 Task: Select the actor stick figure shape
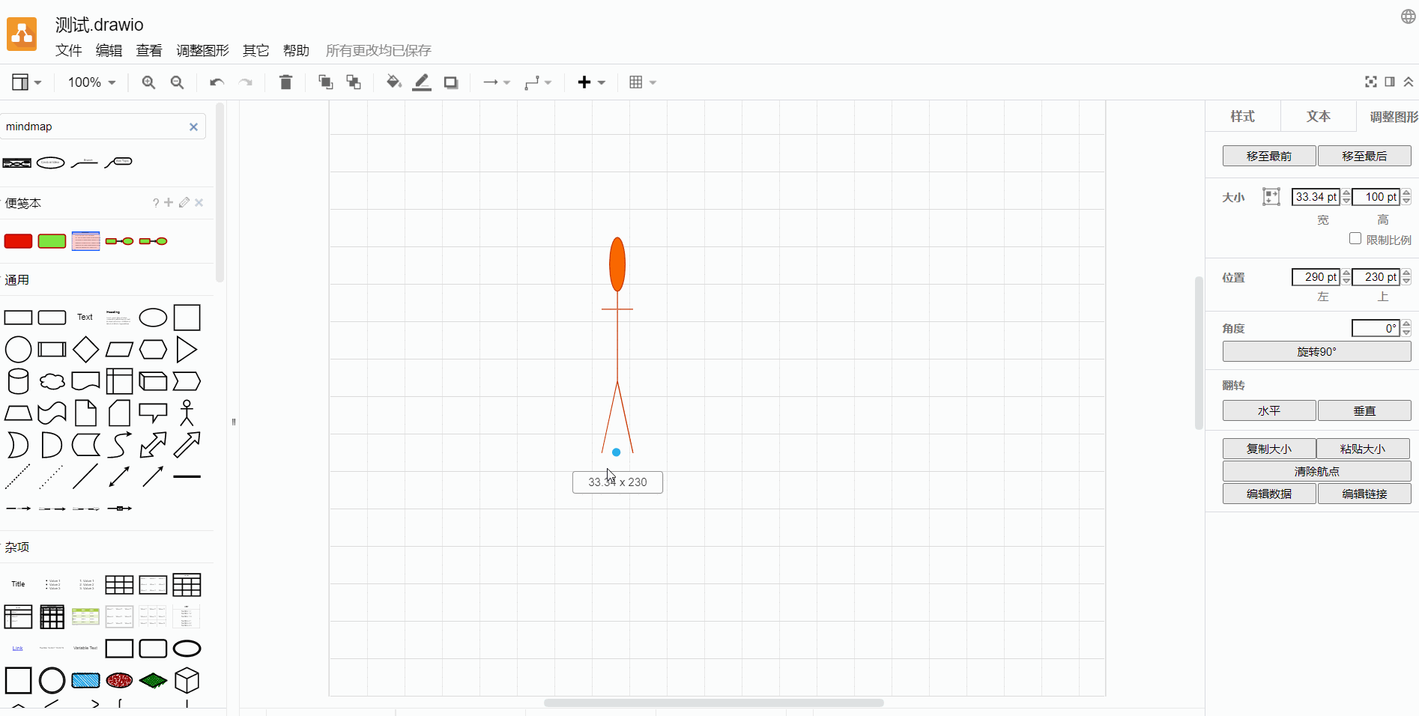click(x=187, y=413)
